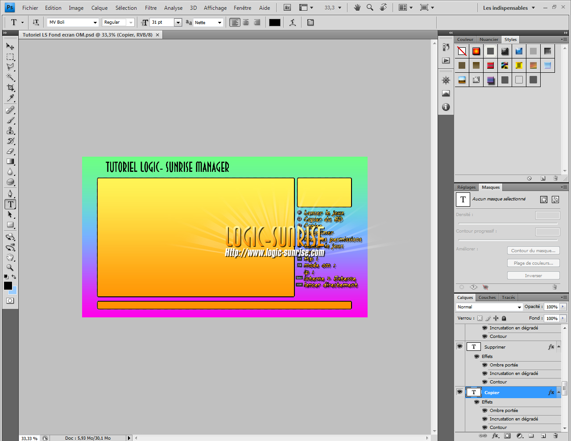
Task: Close the Tutoriel LS Fond ecran document tab
Action: [x=157, y=35]
